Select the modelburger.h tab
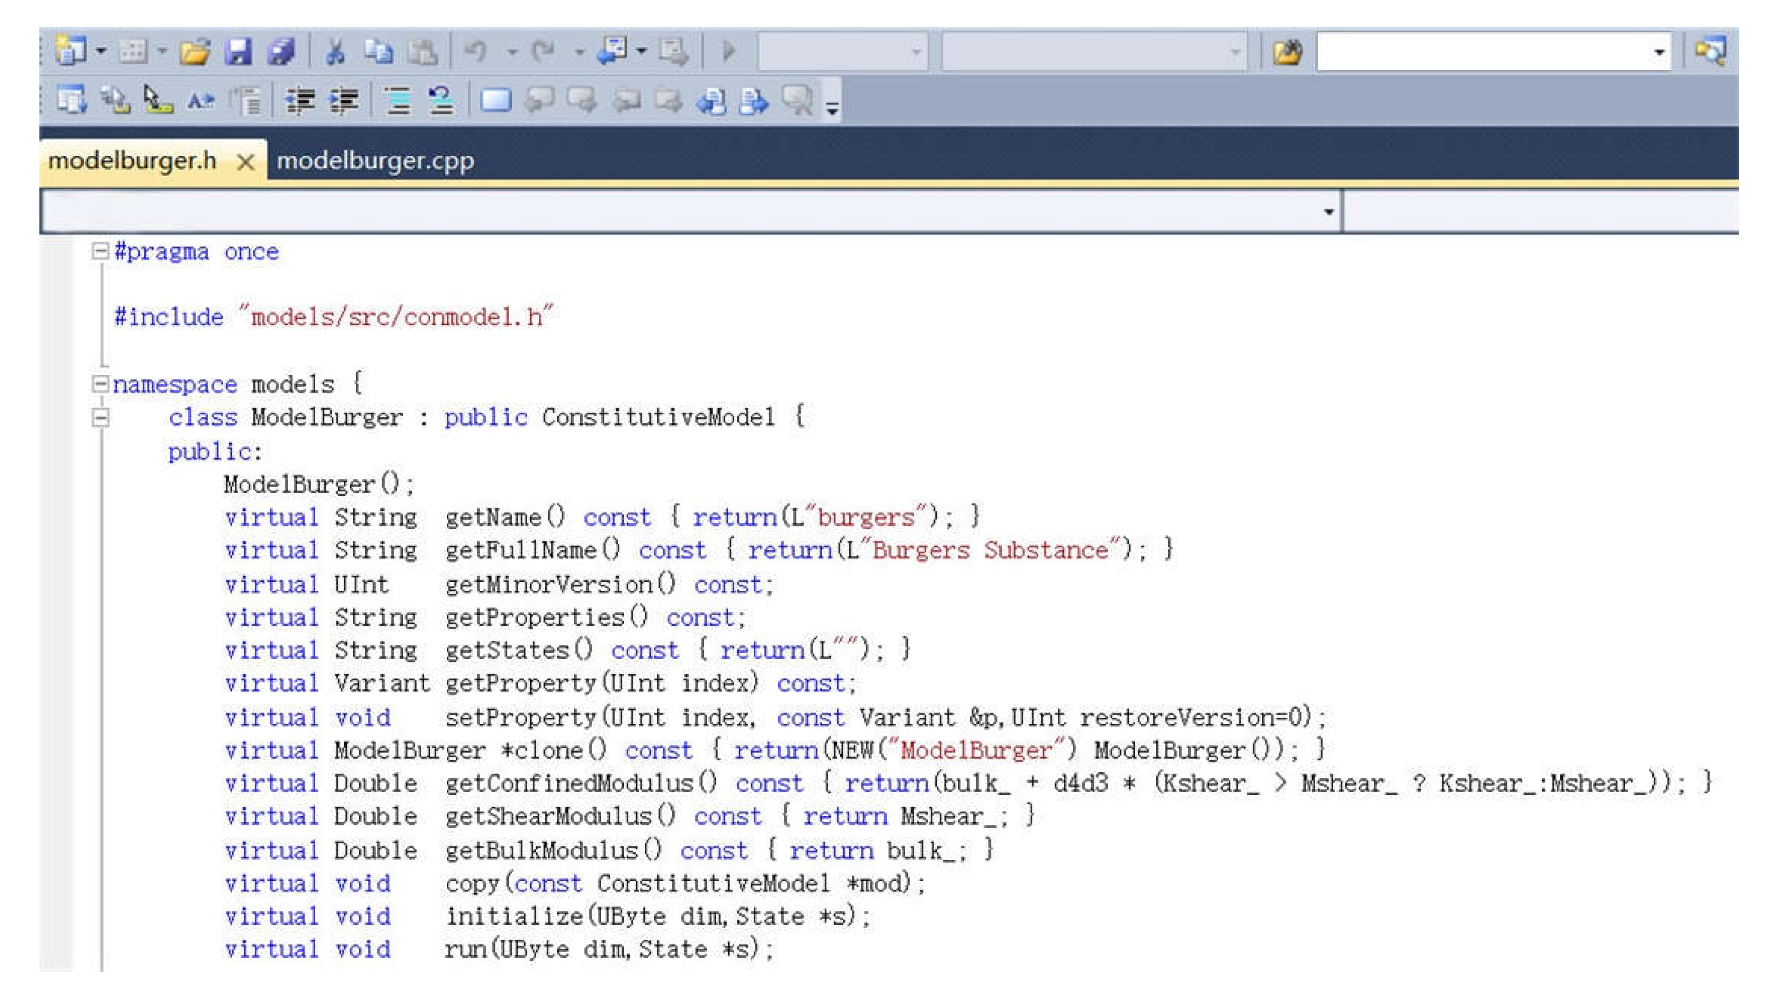The image size is (1781, 988). tap(132, 161)
